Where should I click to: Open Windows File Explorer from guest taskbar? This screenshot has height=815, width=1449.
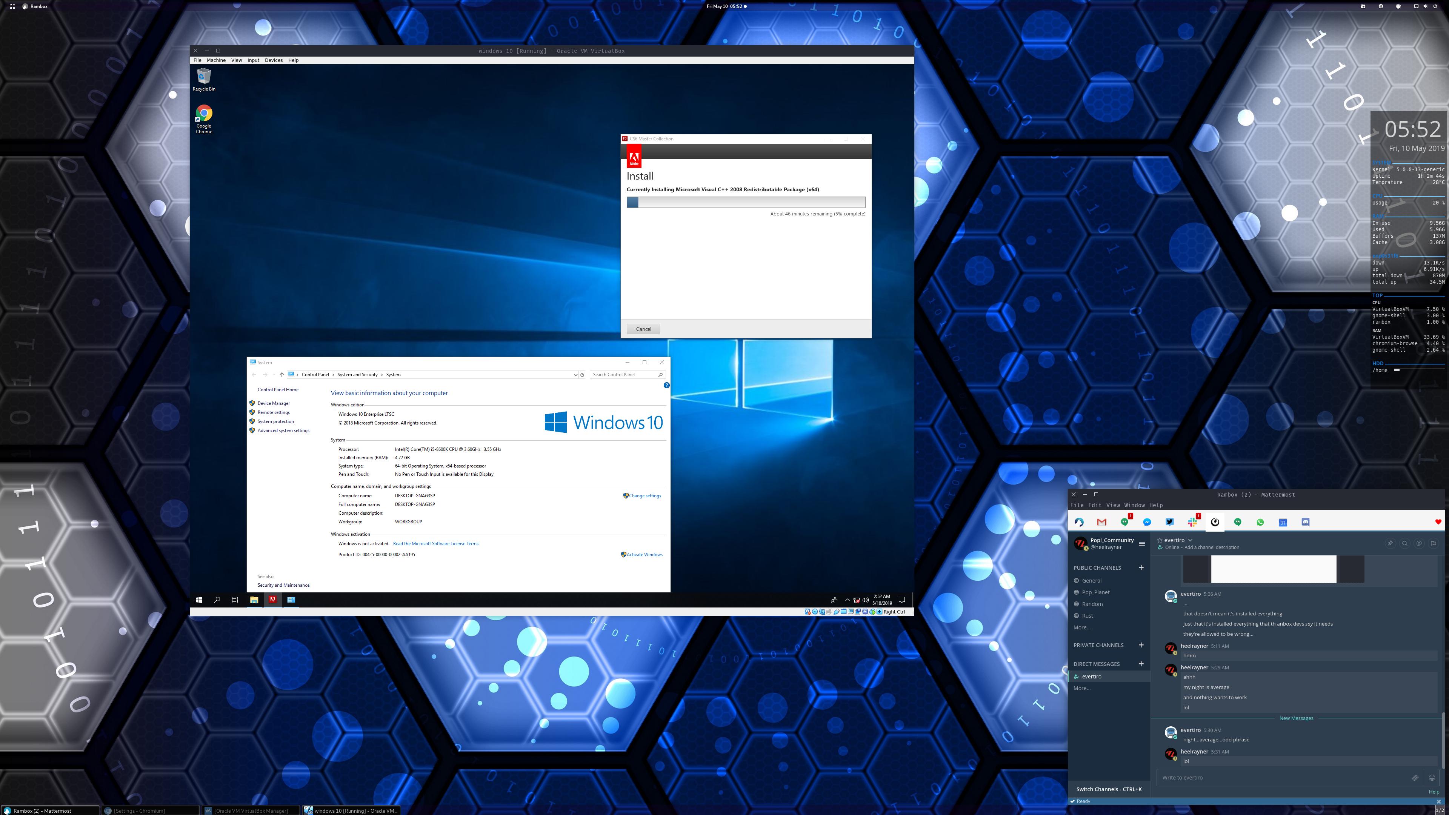point(254,600)
